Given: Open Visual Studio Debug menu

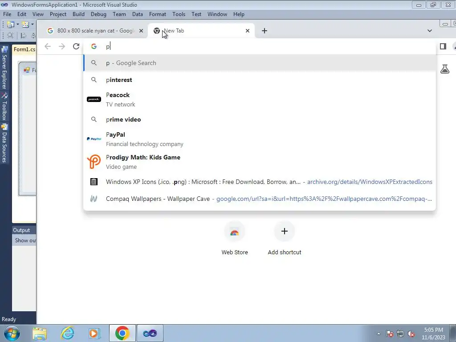Looking at the screenshot, I should (x=98, y=14).
